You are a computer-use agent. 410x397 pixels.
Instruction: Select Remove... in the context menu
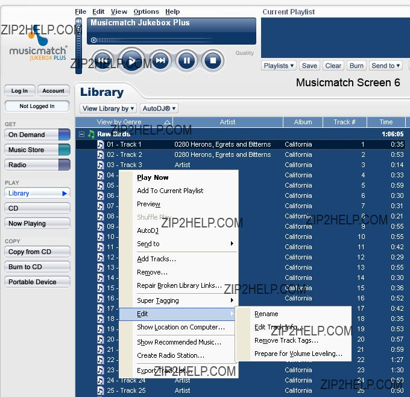(178, 273)
